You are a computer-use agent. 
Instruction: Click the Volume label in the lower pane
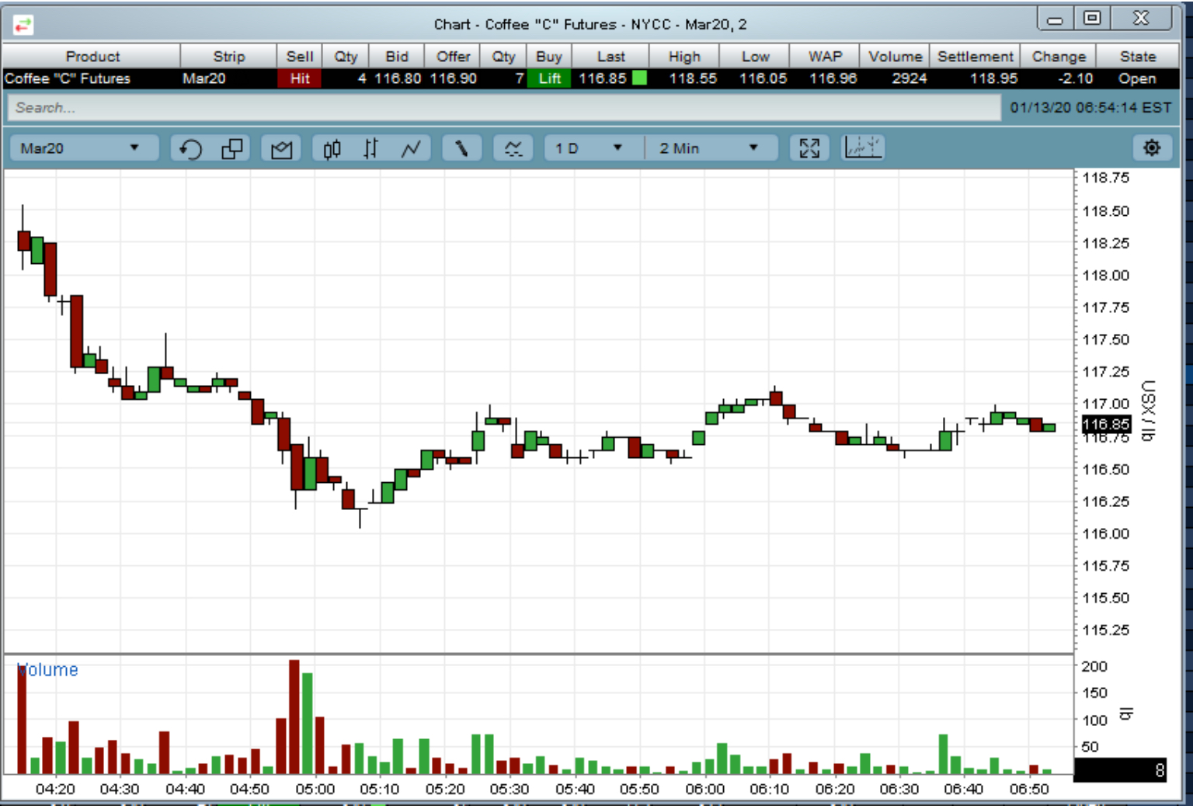pos(48,670)
